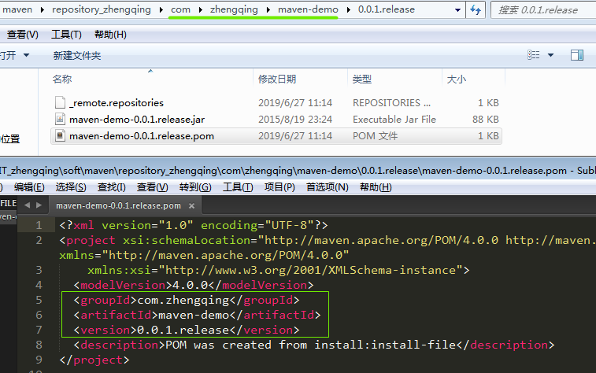This screenshot has width=596, height=373.
Task: Click the pom file icon
Action: click(60, 135)
